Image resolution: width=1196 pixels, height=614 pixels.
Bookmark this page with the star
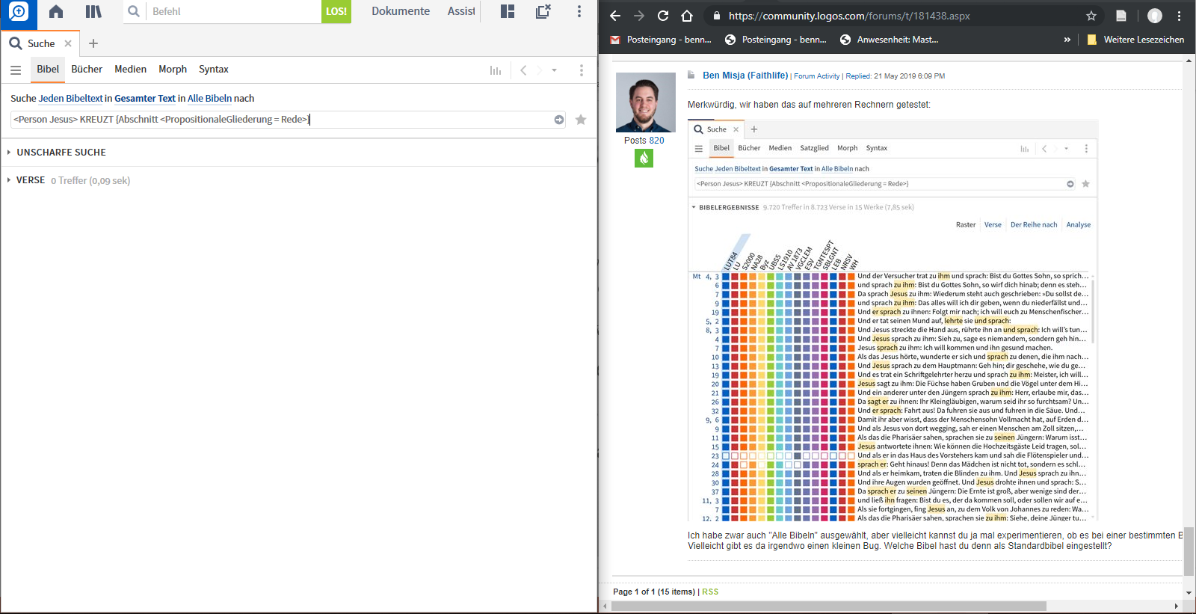point(1091,16)
